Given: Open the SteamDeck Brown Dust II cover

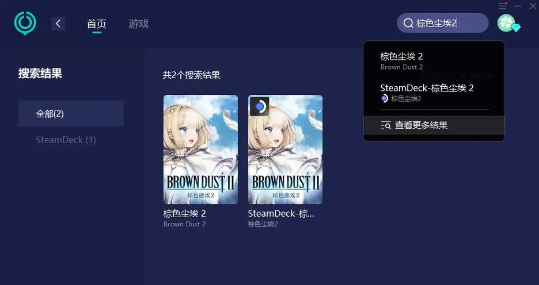Looking at the screenshot, I should 285,149.
